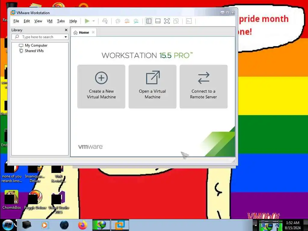Open the Windows Start menu
The width and height of the screenshot is (308, 231).
8,225
